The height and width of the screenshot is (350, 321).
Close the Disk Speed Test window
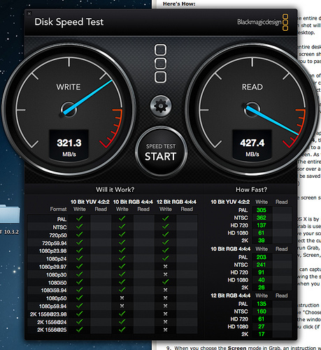[29, 14]
